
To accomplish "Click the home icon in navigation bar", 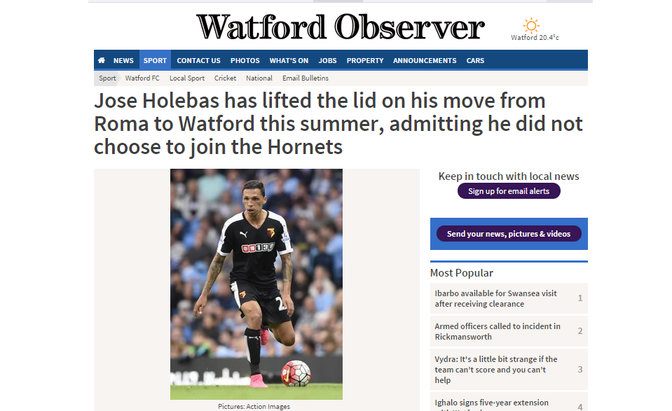I will tap(102, 60).
